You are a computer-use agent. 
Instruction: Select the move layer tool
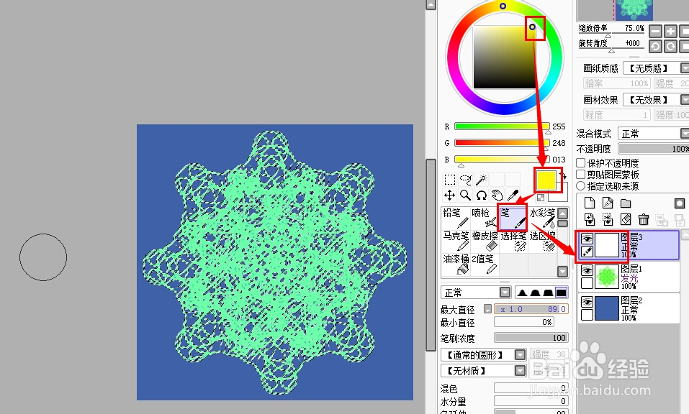449,195
